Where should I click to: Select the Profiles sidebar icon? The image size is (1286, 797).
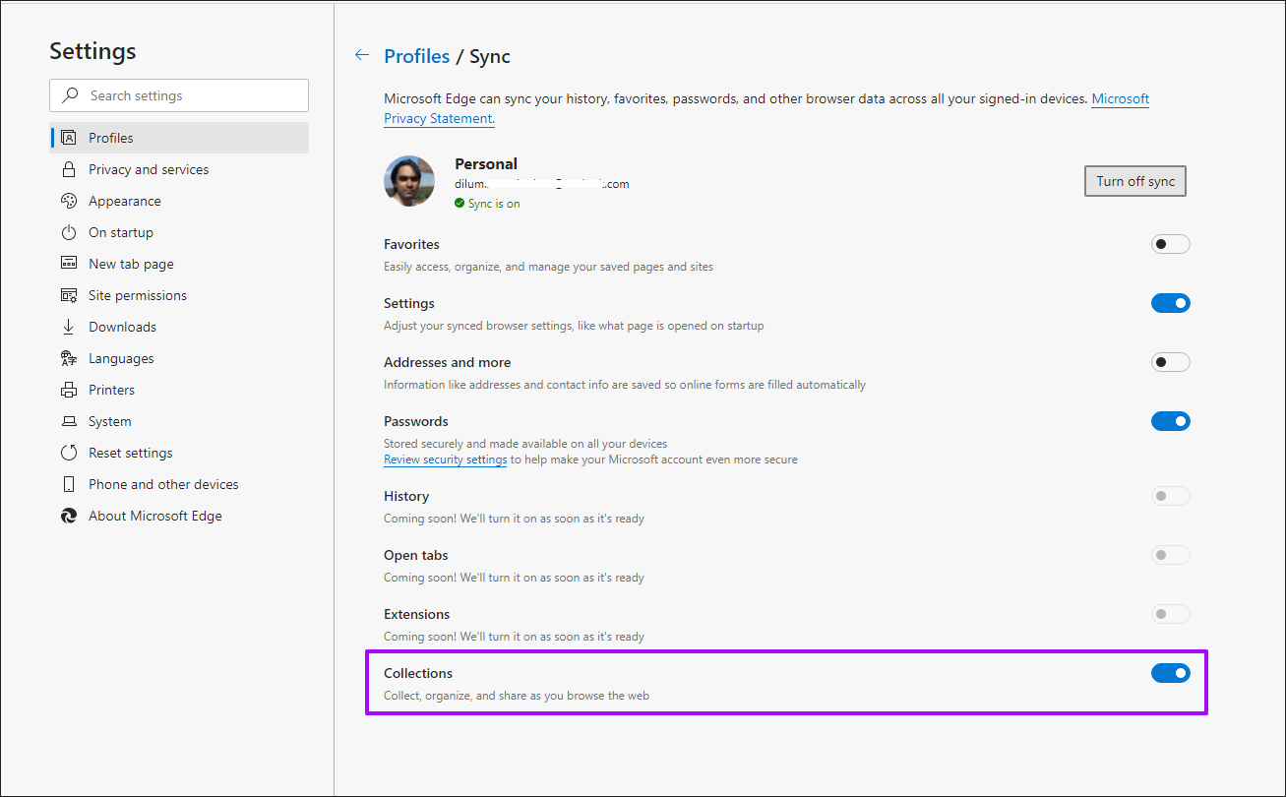(69, 138)
